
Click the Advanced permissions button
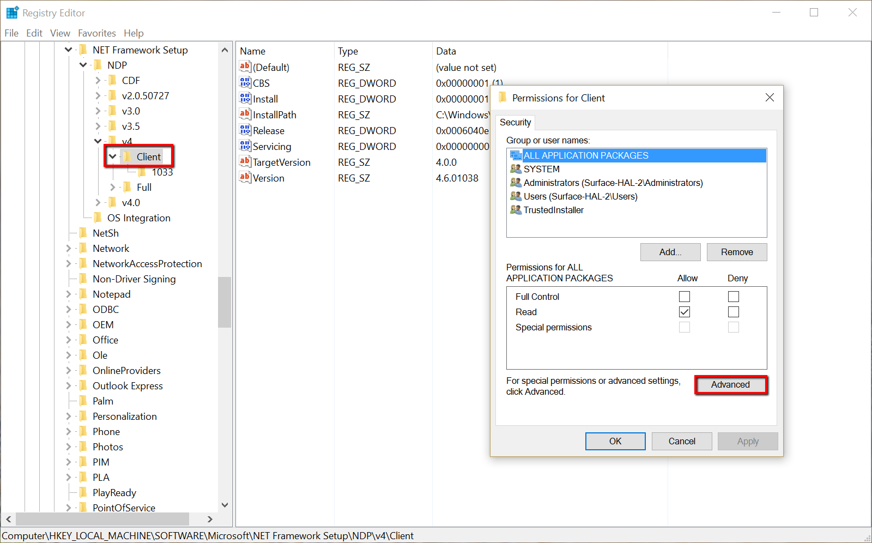pyautogui.click(x=730, y=385)
